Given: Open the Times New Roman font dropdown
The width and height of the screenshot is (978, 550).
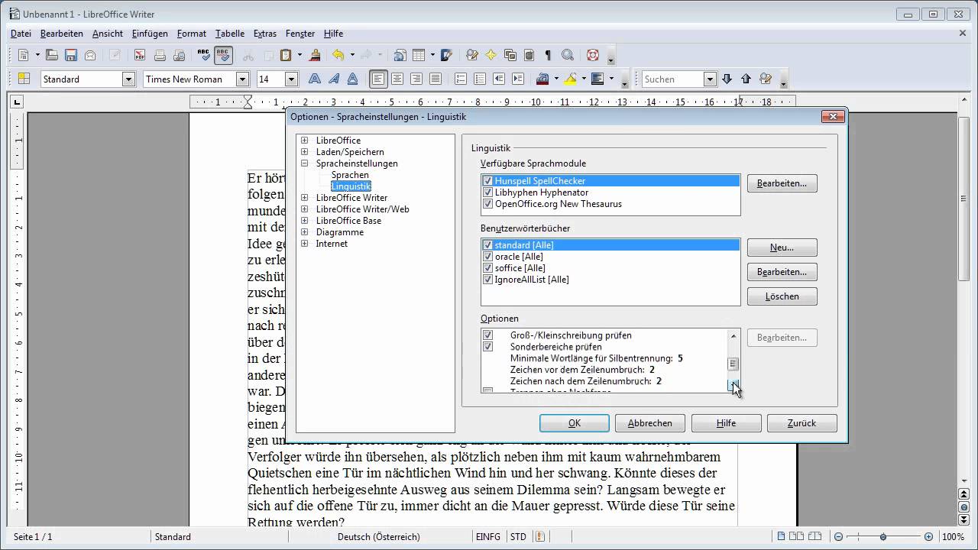Looking at the screenshot, I should (242, 79).
